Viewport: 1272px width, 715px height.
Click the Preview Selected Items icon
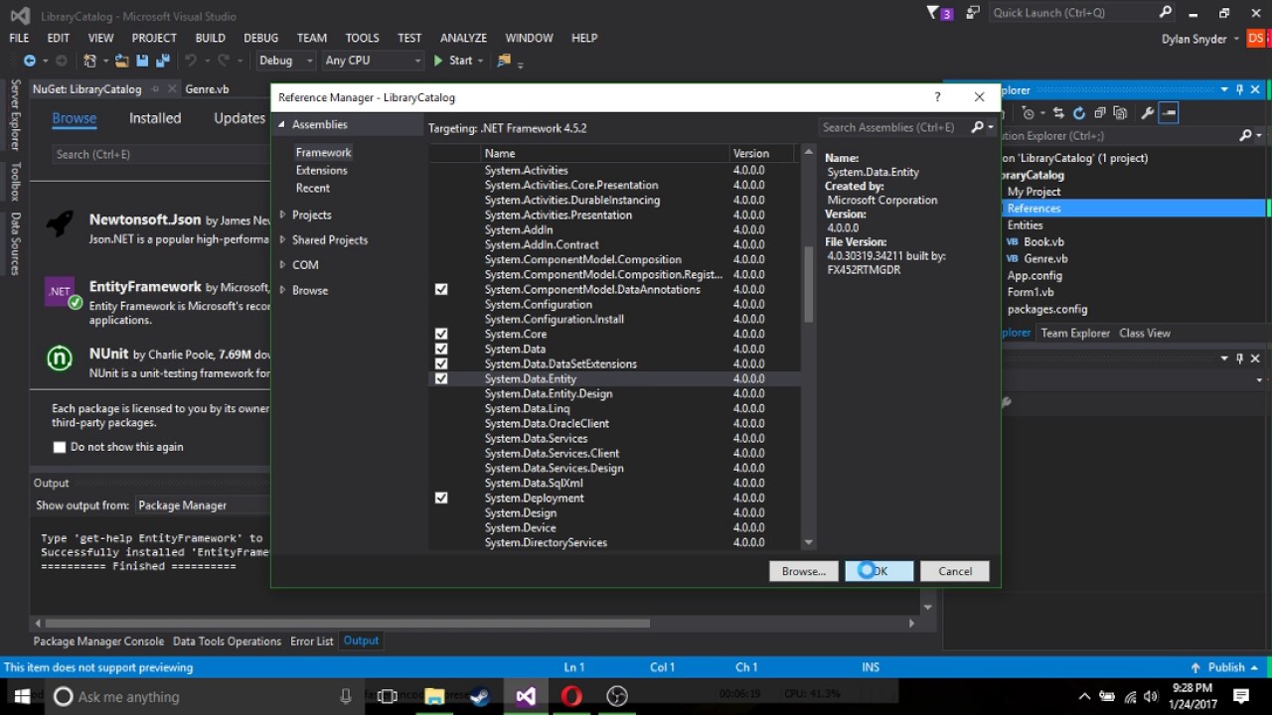(x=1169, y=113)
